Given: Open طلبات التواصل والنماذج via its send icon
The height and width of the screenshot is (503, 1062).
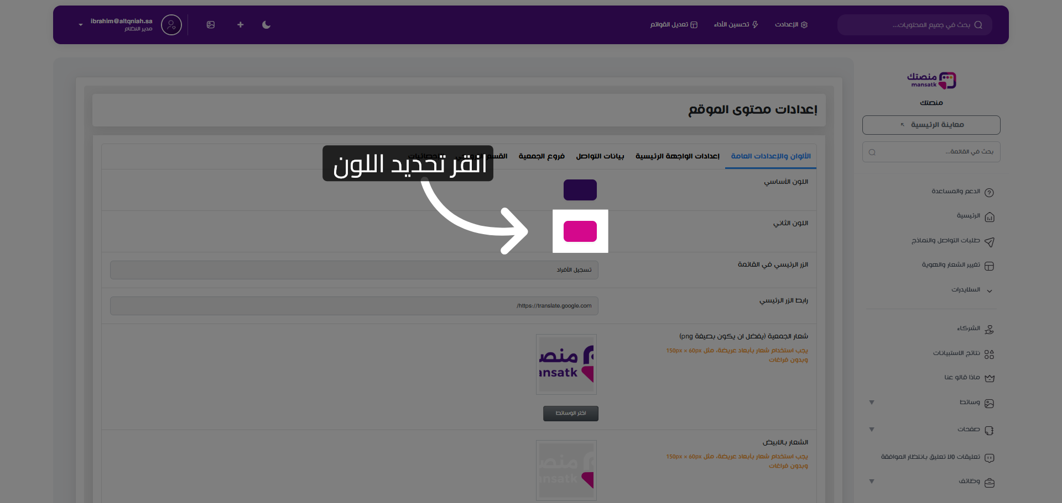Looking at the screenshot, I should click(x=990, y=242).
